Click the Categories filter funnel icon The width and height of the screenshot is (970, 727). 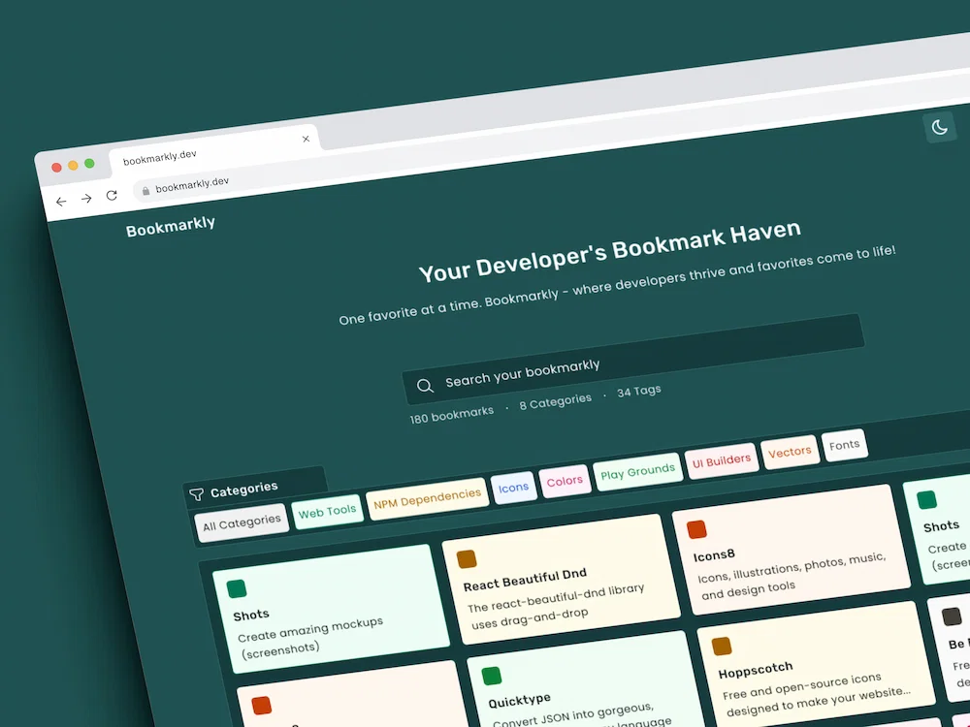tap(197, 494)
